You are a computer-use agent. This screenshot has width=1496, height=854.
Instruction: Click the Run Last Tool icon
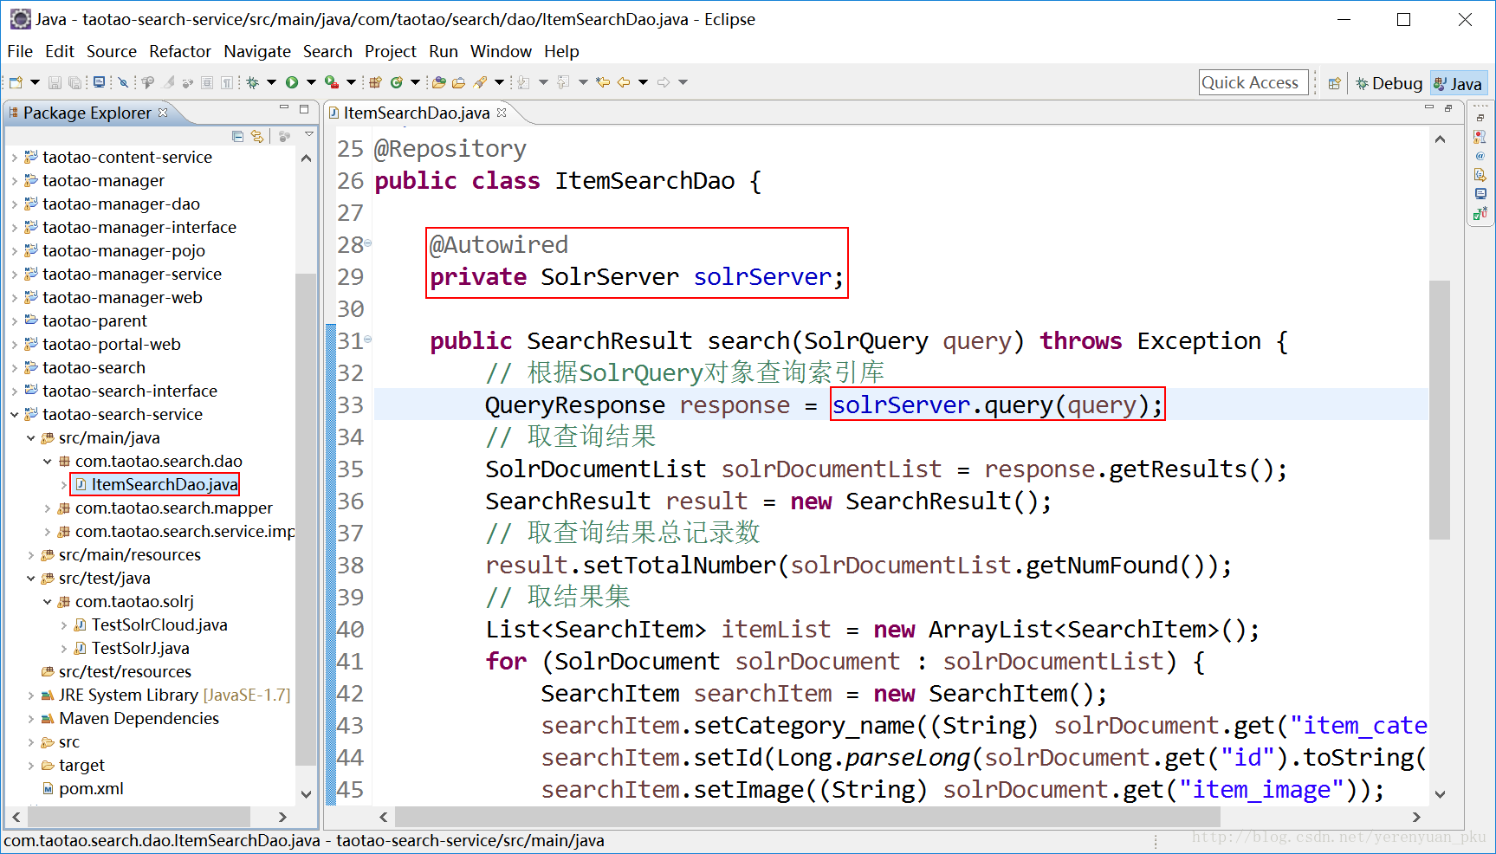pyautogui.click(x=332, y=82)
